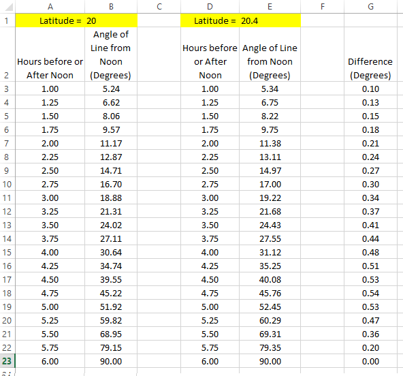Click the select-all corner triangle

pos(9,7)
